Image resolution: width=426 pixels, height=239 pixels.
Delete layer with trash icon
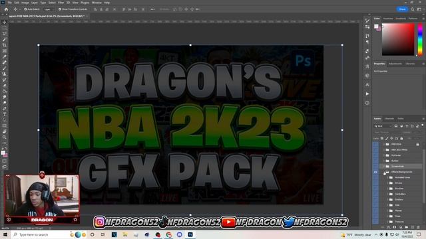pyautogui.click(x=419, y=227)
